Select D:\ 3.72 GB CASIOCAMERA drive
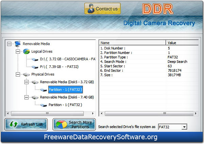The width and height of the screenshot is (204, 144). (x=68, y=59)
